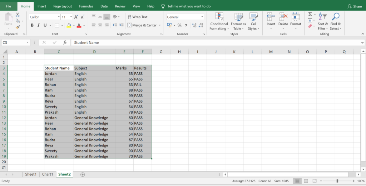This screenshot has height=186, width=366.
Task: Open the General number format dropdown
Action: (202, 17)
